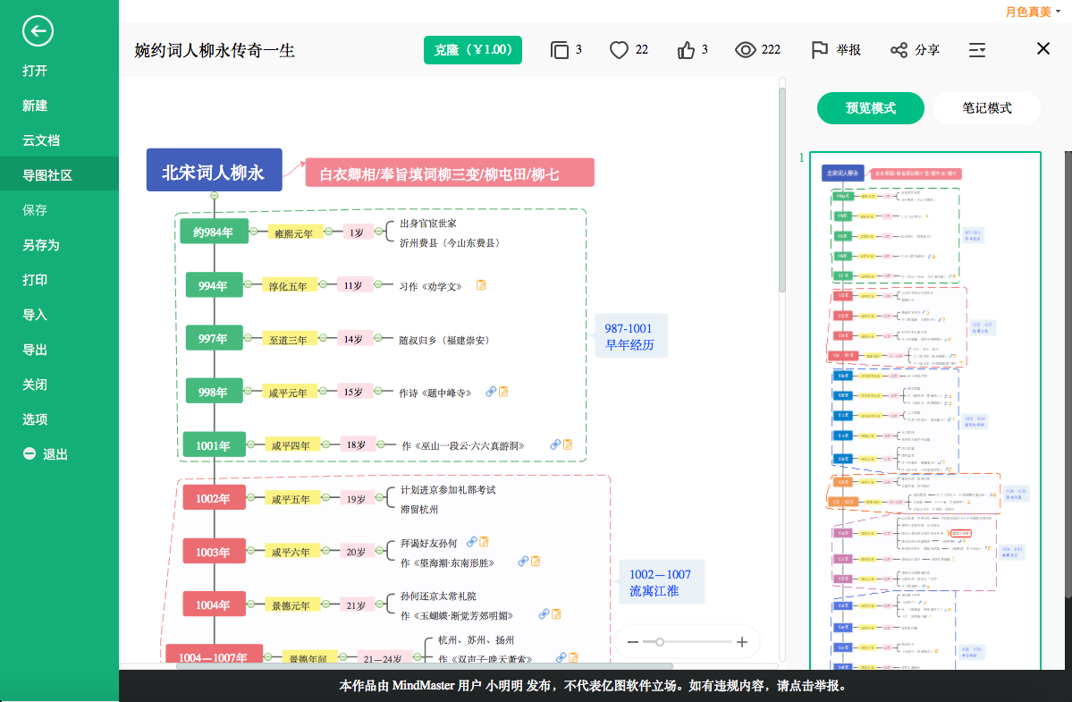The width and height of the screenshot is (1072, 702).
Task: Select 导出 in the sidebar
Action: [35, 350]
